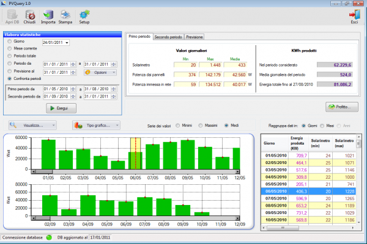367x244 pixels.
Task: Click the Giorno column header
Action: tap(275, 143)
